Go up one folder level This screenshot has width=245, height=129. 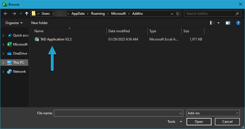pos(27,14)
